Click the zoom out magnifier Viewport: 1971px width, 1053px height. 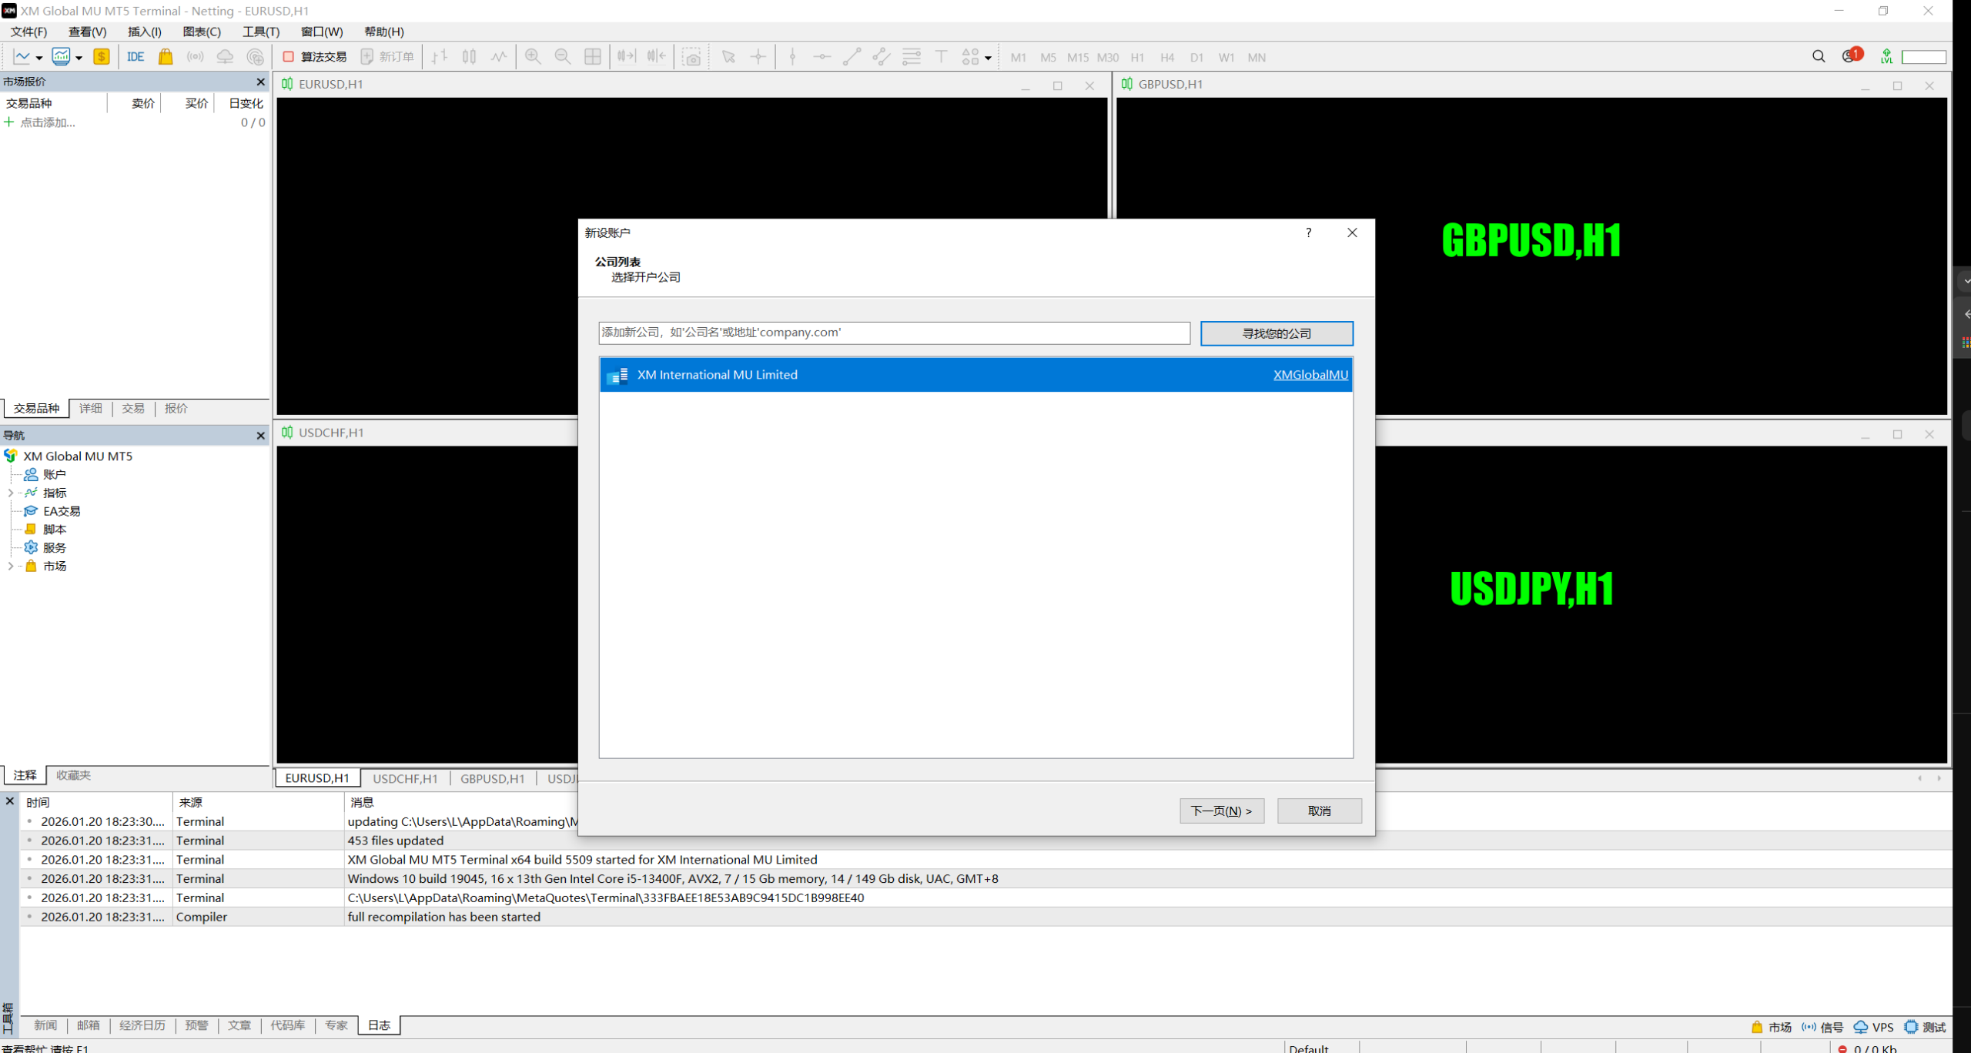click(563, 57)
